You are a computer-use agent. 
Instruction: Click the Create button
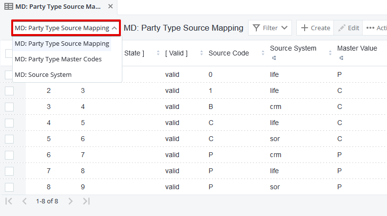(315, 28)
